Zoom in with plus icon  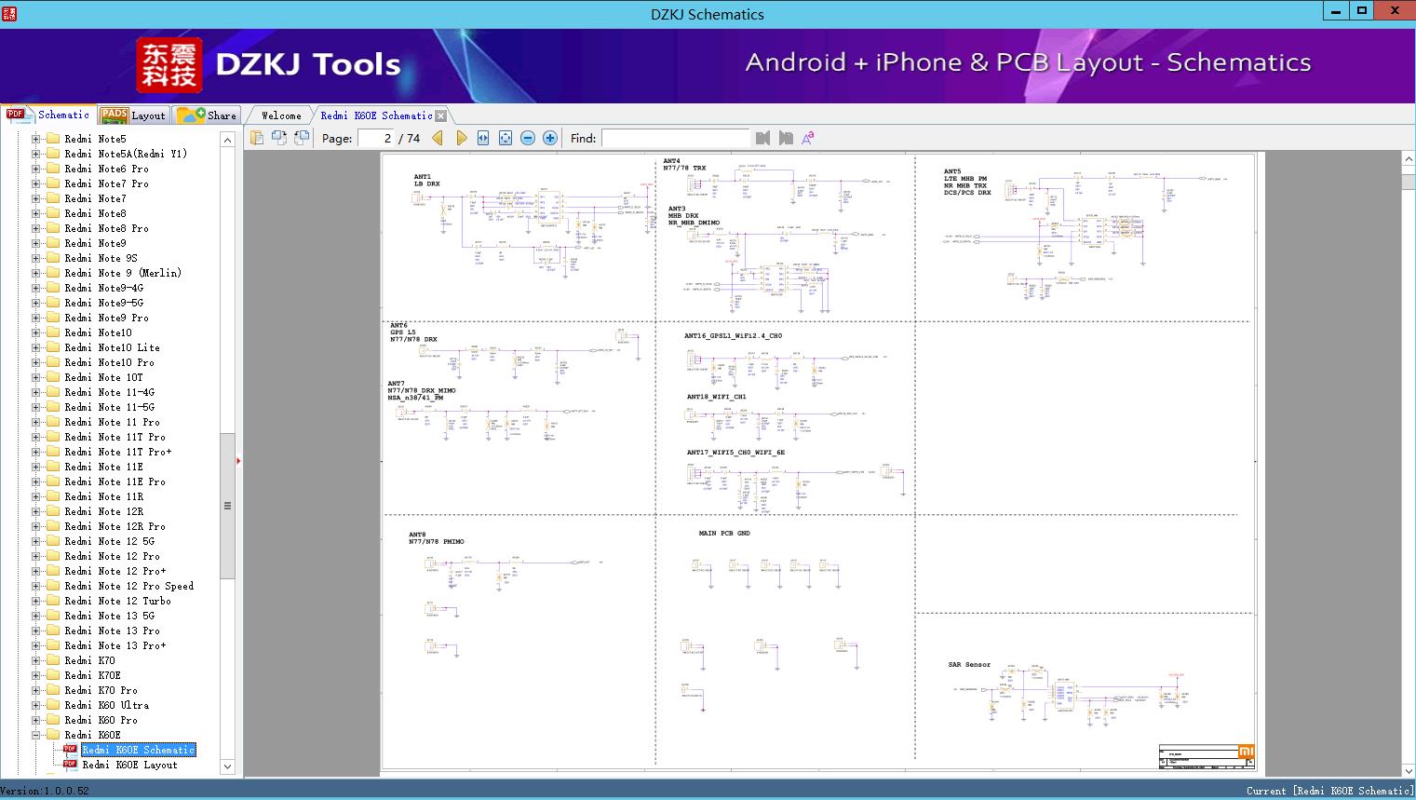[550, 138]
